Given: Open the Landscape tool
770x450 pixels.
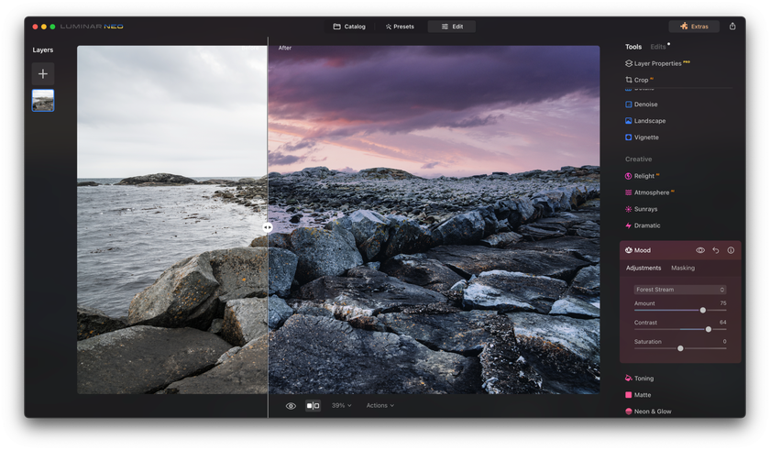Looking at the screenshot, I should click(x=645, y=121).
